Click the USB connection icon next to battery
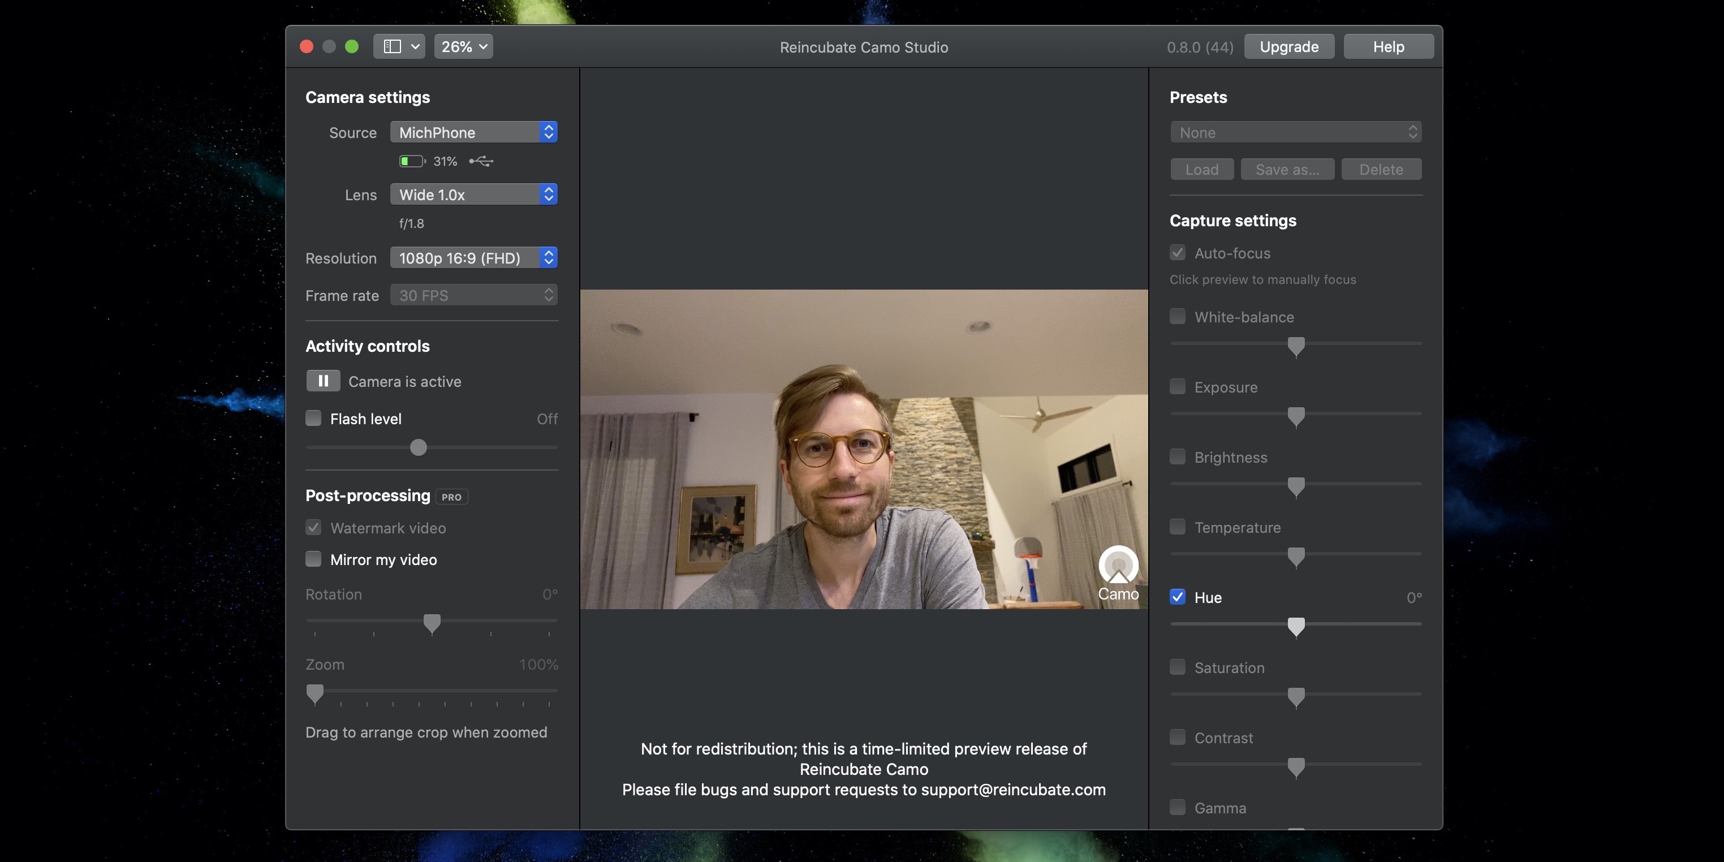The image size is (1724, 862). click(480, 160)
